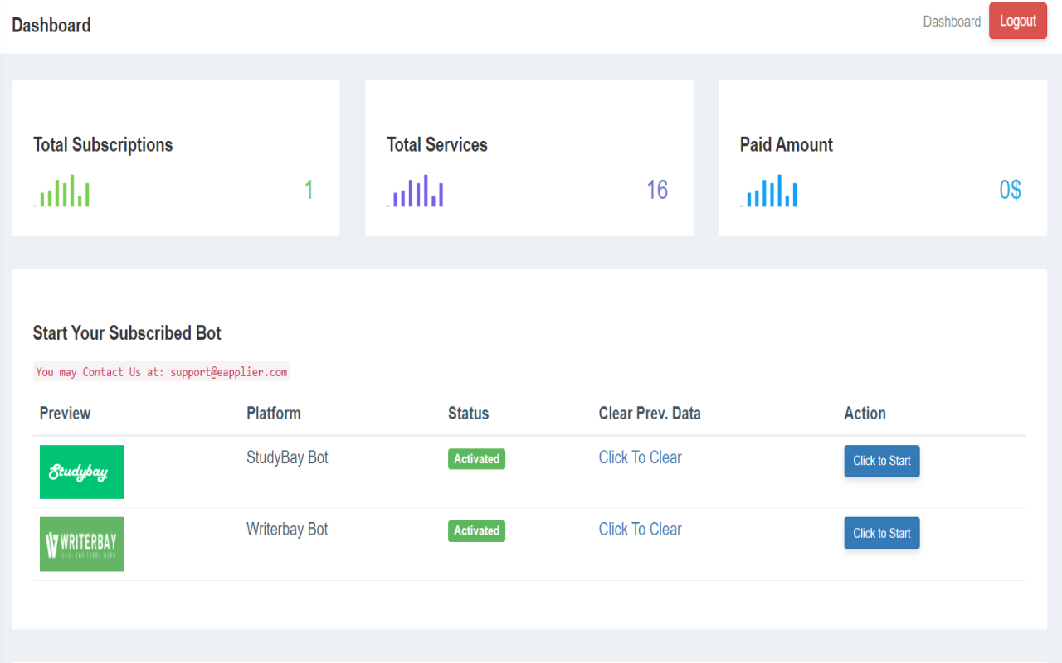Select the support@eapplier.com contact text
This screenshot has width=1062, height=663.
pos(229,372)
